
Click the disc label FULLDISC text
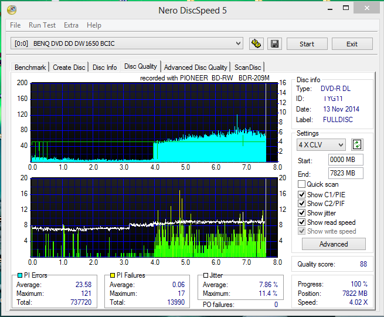click(x=338, y=120)
